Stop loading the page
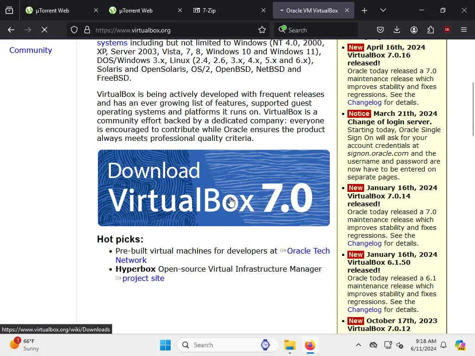475x356 pixels. tap(44, 30)
